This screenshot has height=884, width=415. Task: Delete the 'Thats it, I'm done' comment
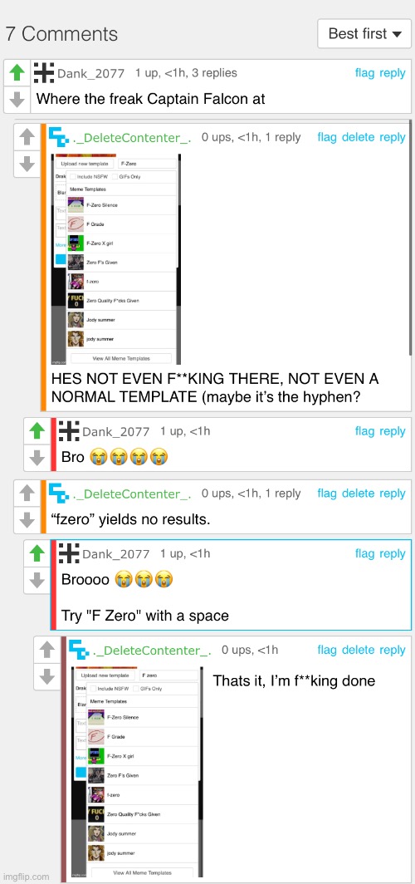(x=358, y=650)
